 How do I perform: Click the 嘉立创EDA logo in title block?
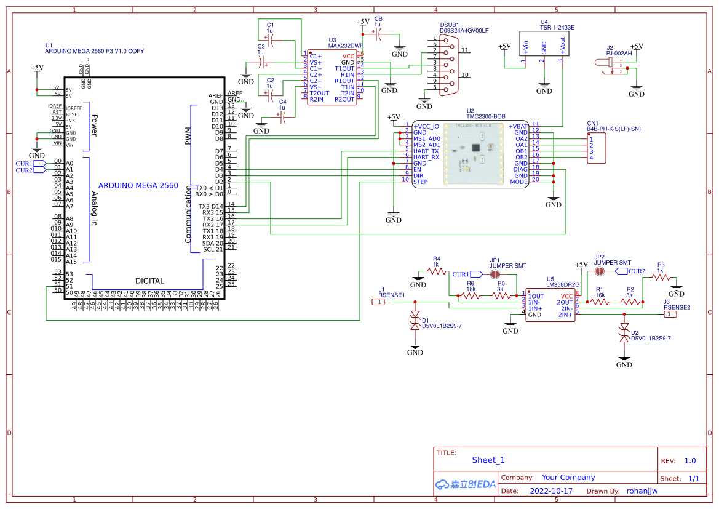pyautogui.click(x=466, y=484)
